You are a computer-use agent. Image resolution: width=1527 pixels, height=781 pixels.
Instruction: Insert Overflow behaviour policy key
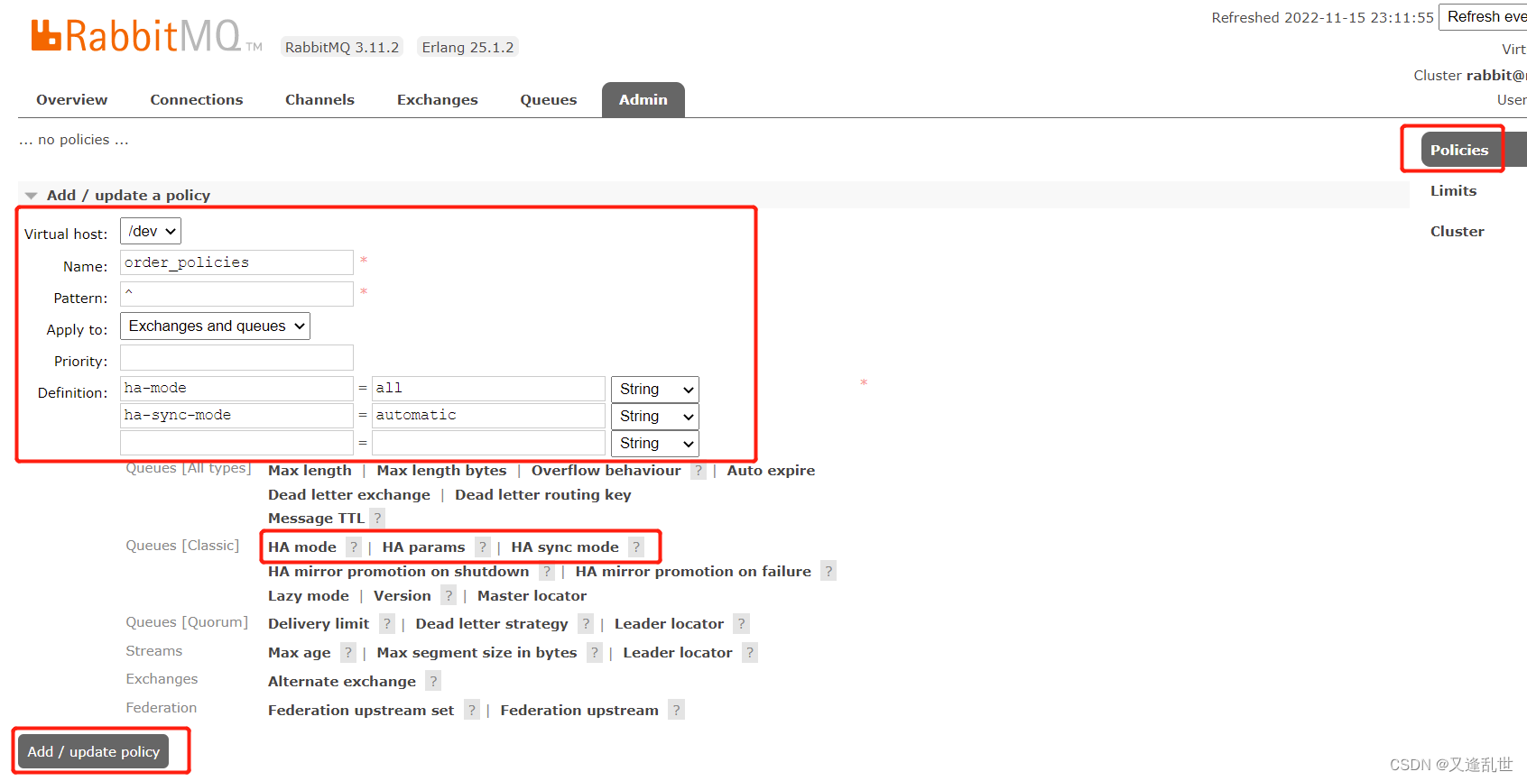click(x=606, y=471)
